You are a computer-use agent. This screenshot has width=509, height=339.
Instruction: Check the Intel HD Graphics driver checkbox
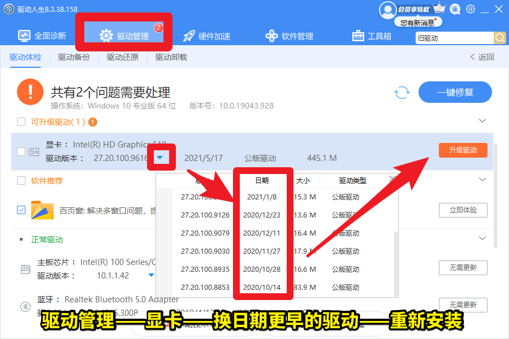click(x=21, y=151)
